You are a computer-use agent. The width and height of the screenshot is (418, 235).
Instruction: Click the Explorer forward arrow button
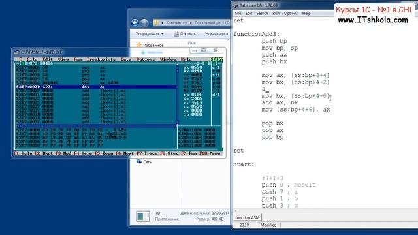pos(144,23)
